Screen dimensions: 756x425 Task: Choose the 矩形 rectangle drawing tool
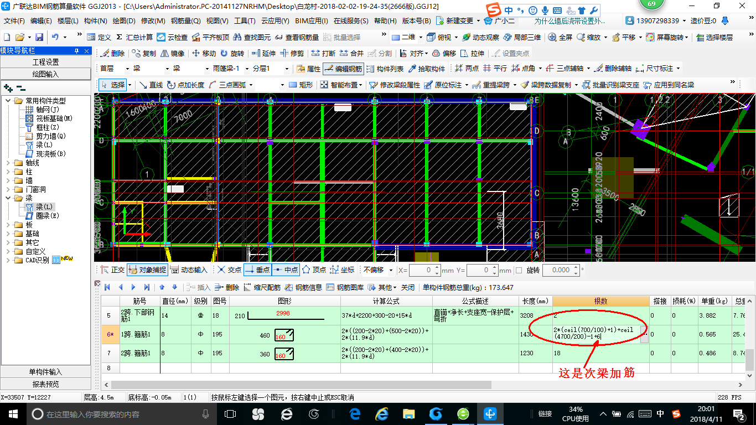click(x=301, y=85)
